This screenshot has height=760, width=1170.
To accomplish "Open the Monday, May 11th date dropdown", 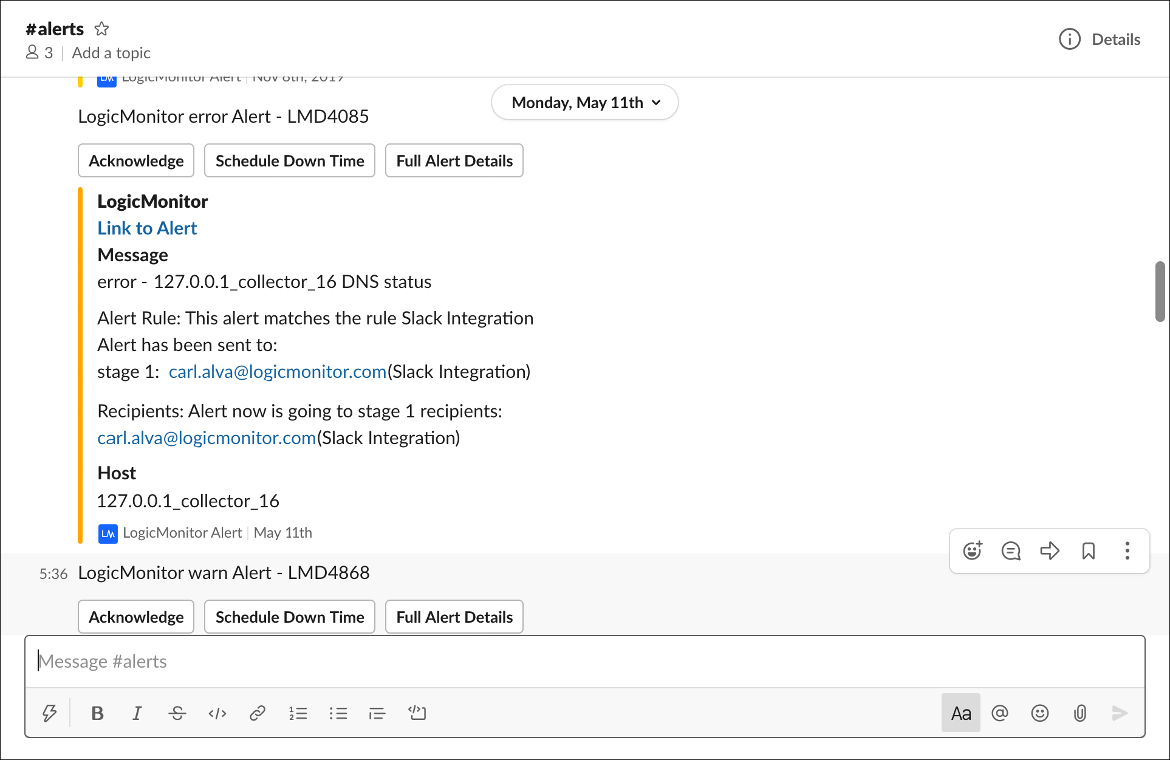I will coord(584,102).
